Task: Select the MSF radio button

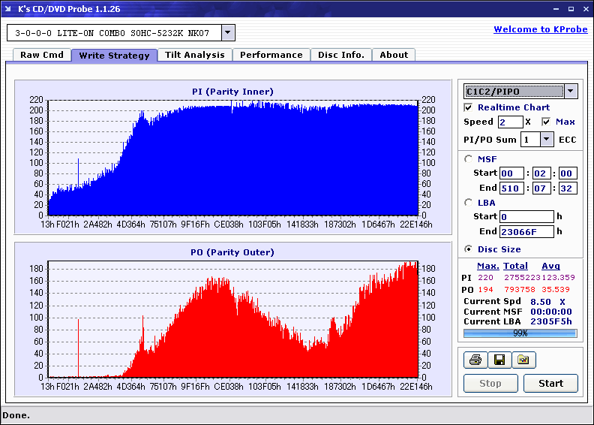Action: [468, 159]
